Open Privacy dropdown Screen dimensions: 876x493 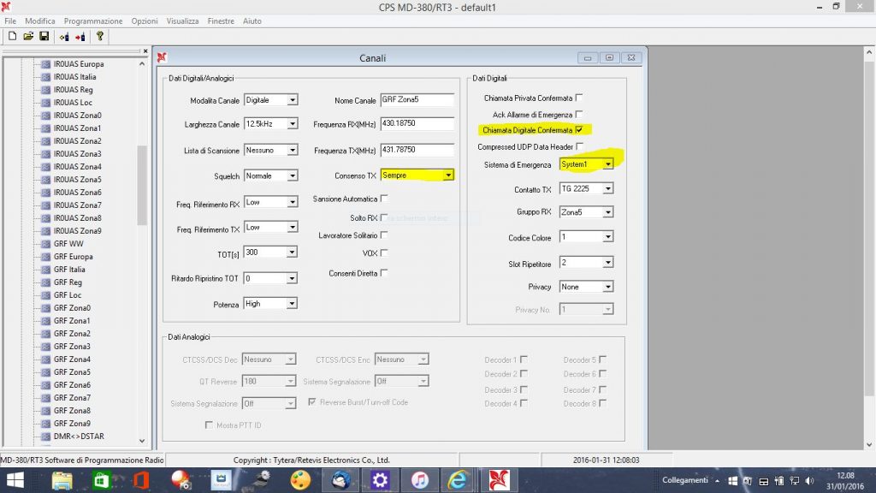click(608, 287)
